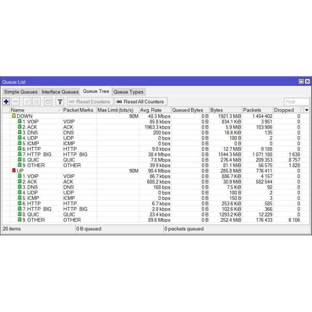
Task: Open the Filter funnel icon
Action: (x=60, y=102)
